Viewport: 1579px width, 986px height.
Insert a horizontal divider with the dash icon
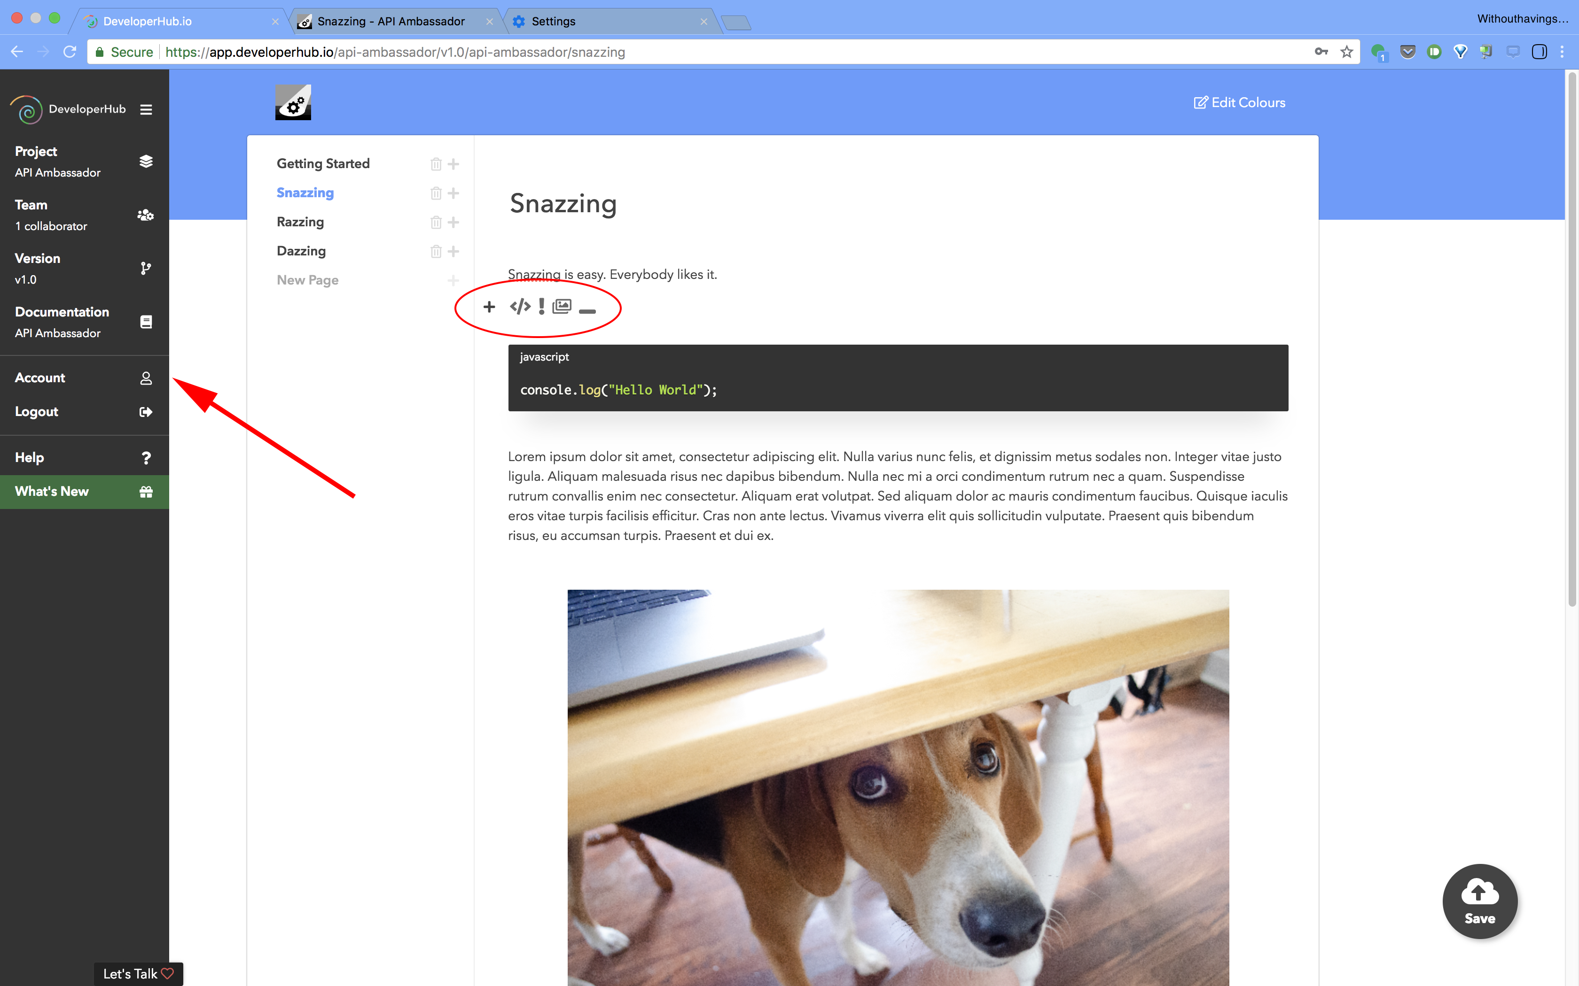587,311
